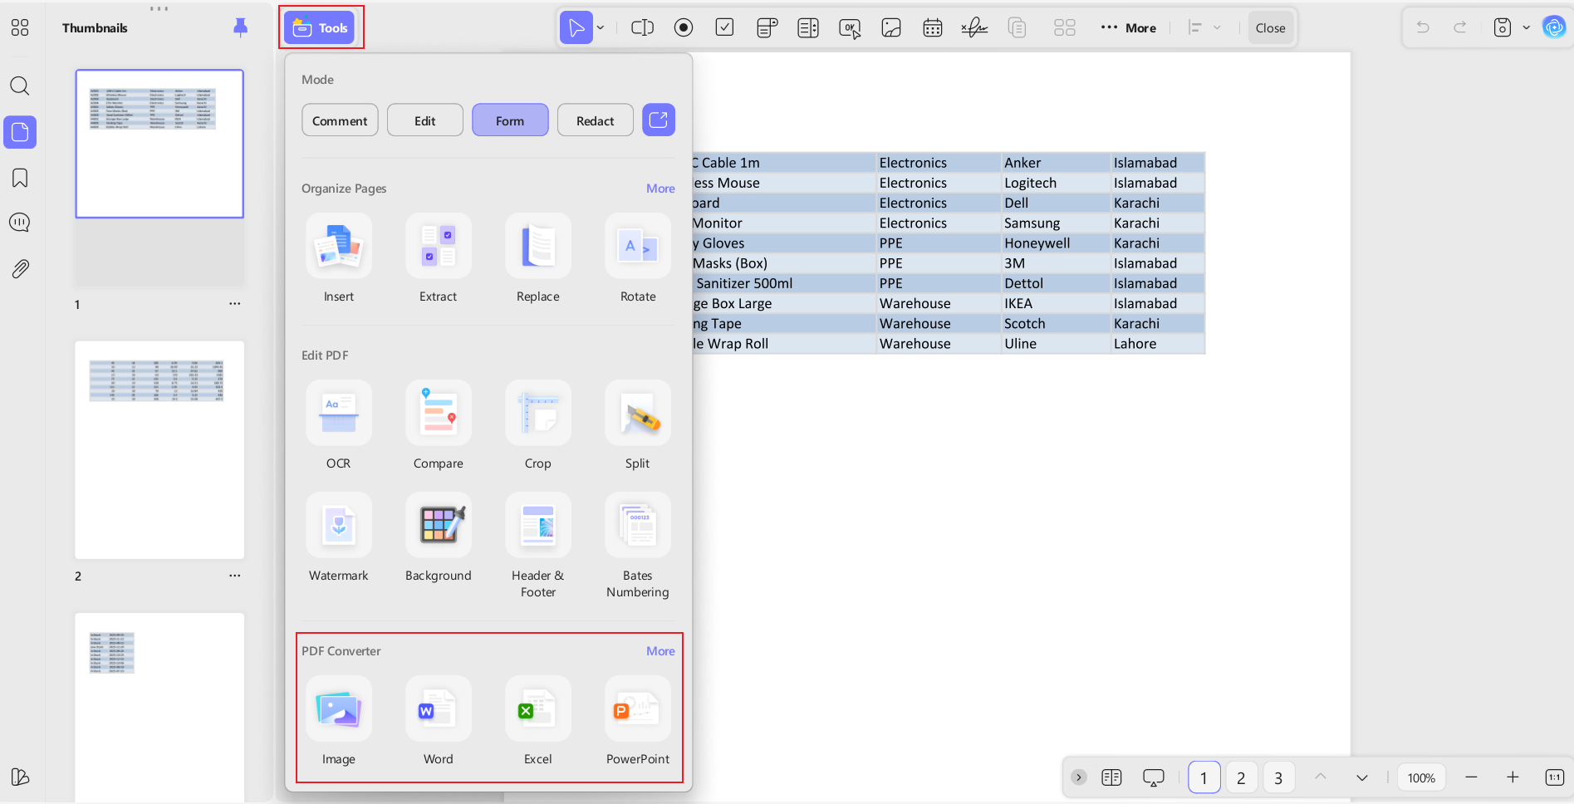Switch to Redact mode
This screenshot has width=1574, height=804.
(595, 120)
